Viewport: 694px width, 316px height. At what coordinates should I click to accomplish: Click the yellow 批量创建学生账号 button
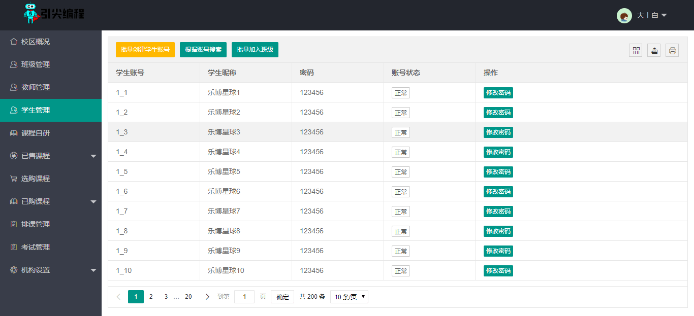click(x=145, y=50)
